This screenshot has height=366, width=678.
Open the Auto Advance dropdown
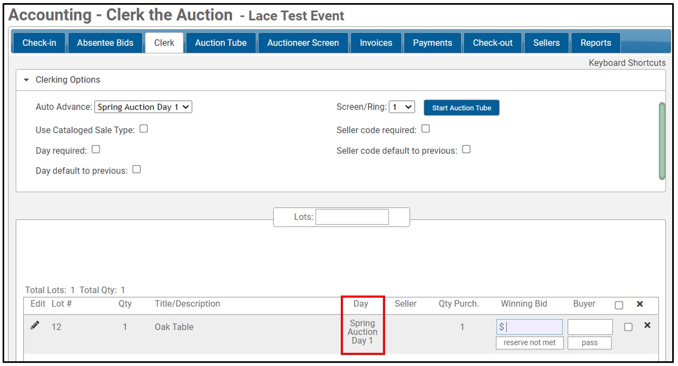(143, 107)
